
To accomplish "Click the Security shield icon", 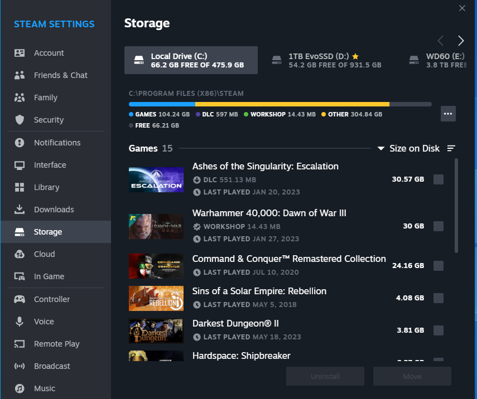I will [x=20, y=120].
